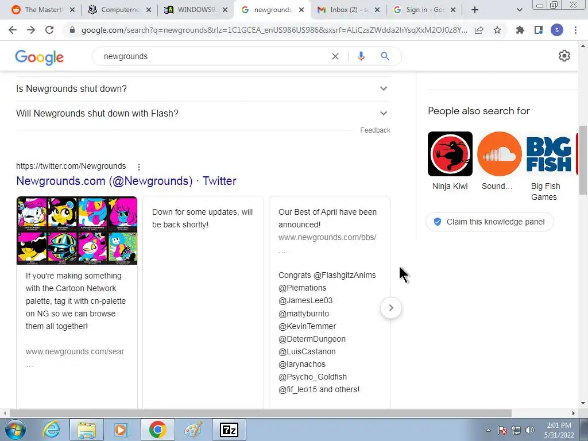Click the address bar URL
The width and height of the screenshot is (588, 441).
coord(274,30)
